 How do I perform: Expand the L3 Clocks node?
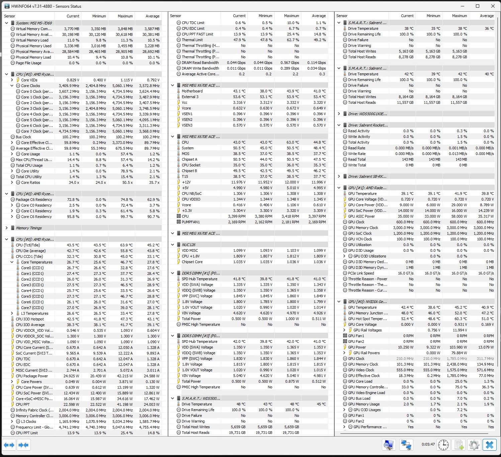[12, 422]
